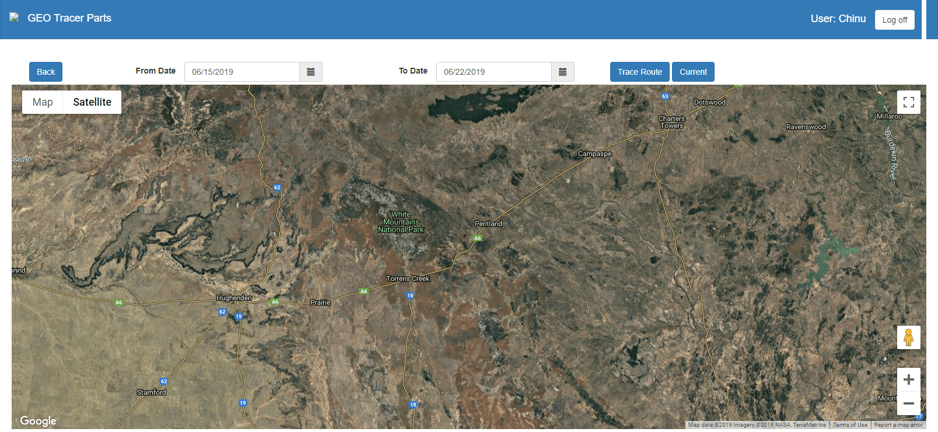Click route 62 shield north of Hughenden

277,187
